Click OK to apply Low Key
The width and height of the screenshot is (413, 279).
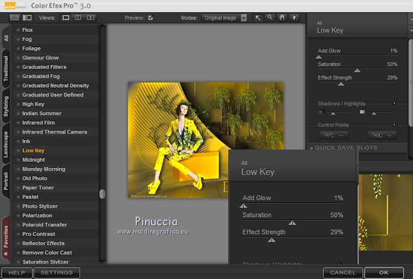coord(383,273)
